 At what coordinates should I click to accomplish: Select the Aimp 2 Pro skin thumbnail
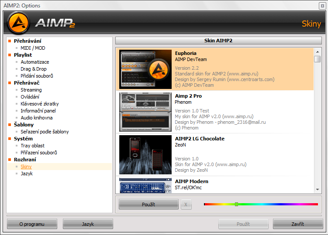(145, 112)
